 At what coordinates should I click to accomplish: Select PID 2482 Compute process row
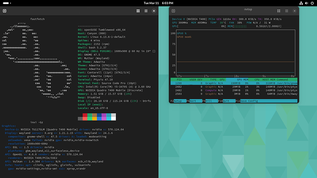234,90
